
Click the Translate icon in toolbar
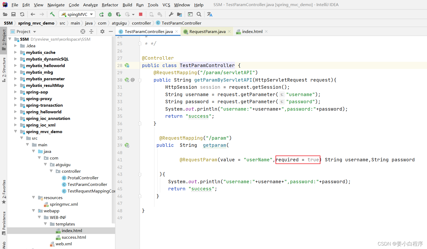[x=210, y=14]
